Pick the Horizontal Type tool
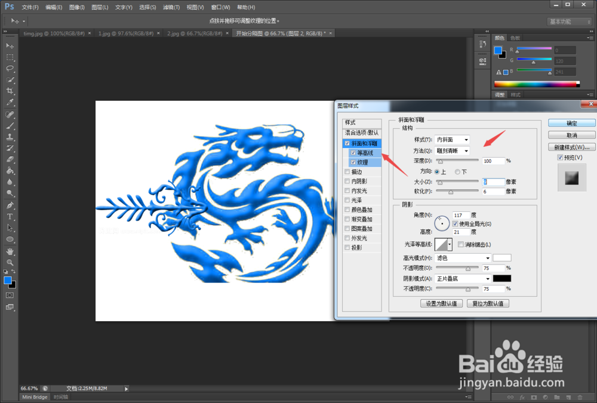 click(10, 216)
